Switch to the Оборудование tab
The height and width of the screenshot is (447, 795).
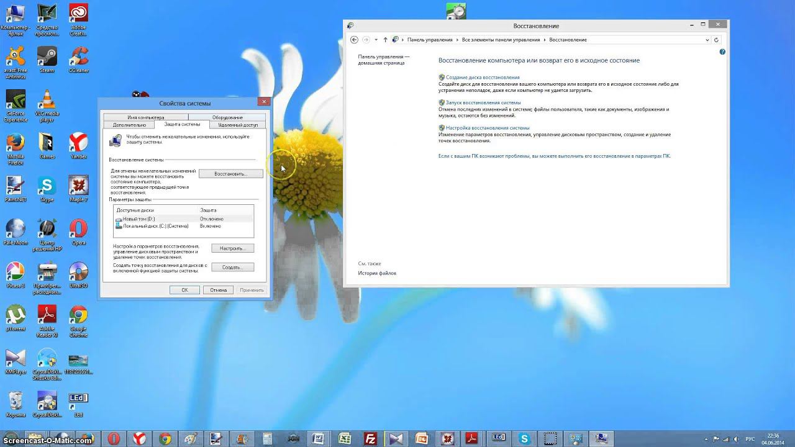227,117
